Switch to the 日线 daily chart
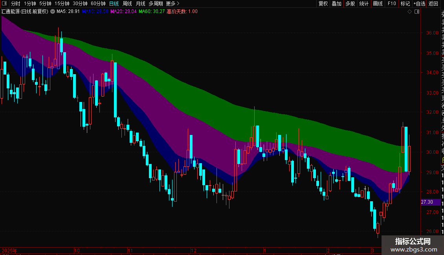Image resolution: width=444 pixels, height=255 pixels. point(114,4)
